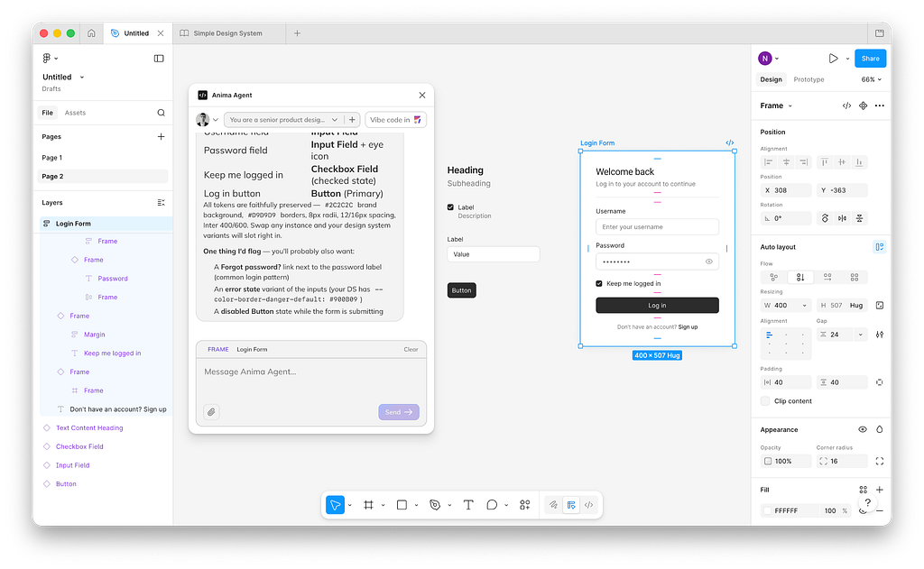The height and width of the screenshot is (569, 924).
Task: Click the Send button in Anima Agent
Action: (398, 412)
